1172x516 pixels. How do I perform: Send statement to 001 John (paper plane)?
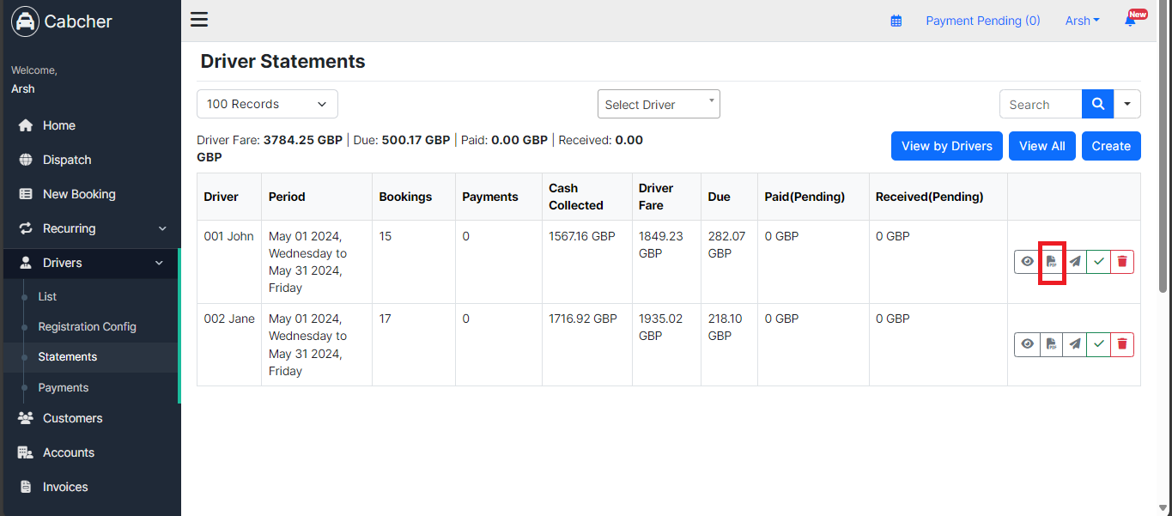pyautogui.click(x=1075, y=262)
